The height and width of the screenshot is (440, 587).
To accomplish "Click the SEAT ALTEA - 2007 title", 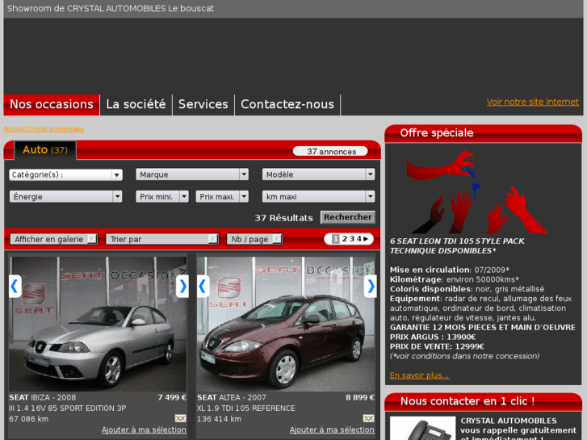I will [x=232, y=397].
